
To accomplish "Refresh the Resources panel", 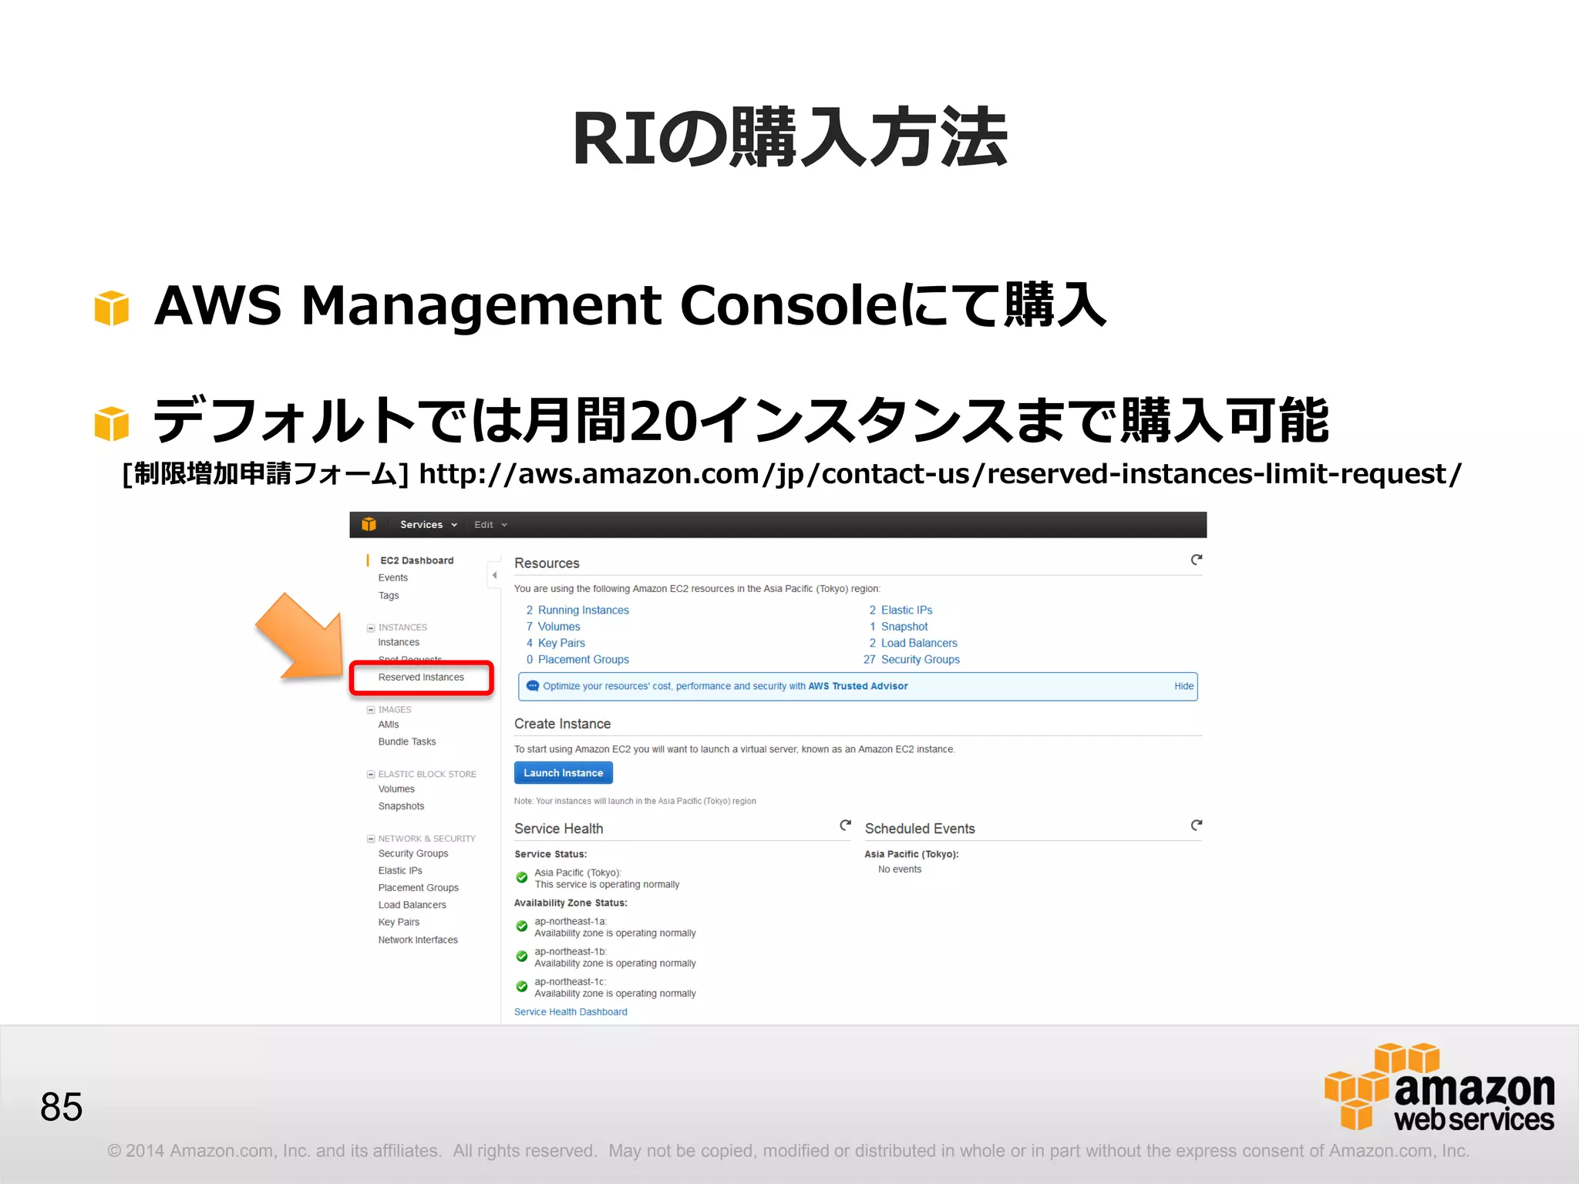I will click(1196, 560).
